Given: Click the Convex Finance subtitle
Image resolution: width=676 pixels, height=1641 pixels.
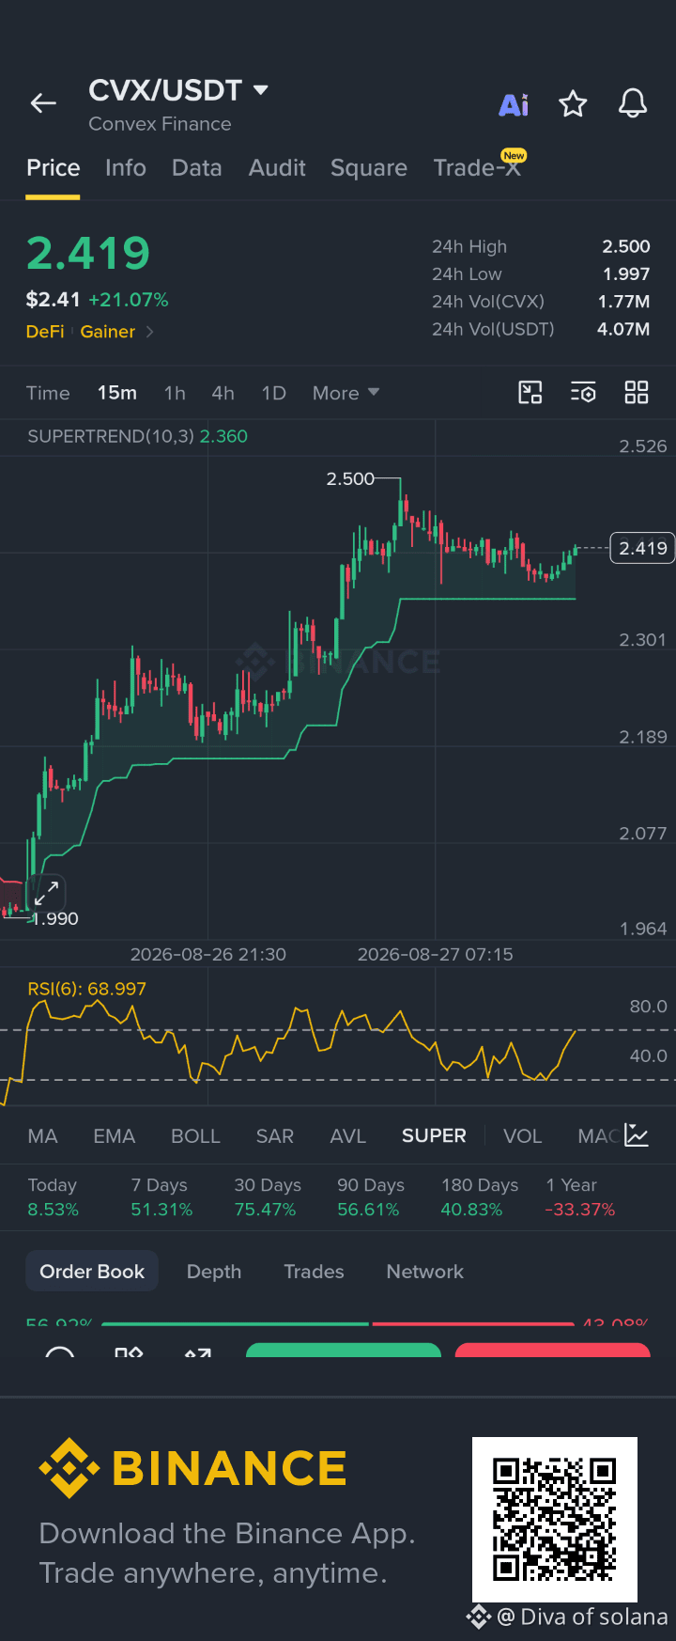Looking at the screenshot, I should [x=160, y=124].
